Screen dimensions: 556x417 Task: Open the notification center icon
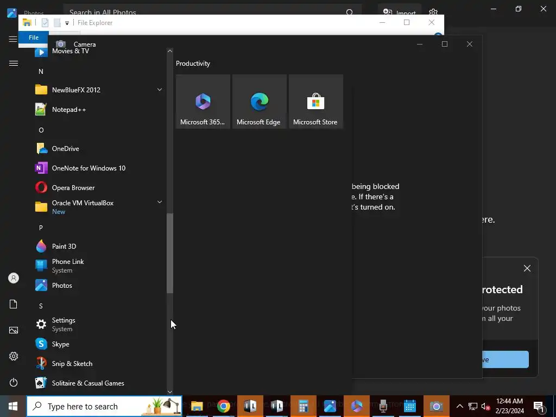tap(539, 406)
